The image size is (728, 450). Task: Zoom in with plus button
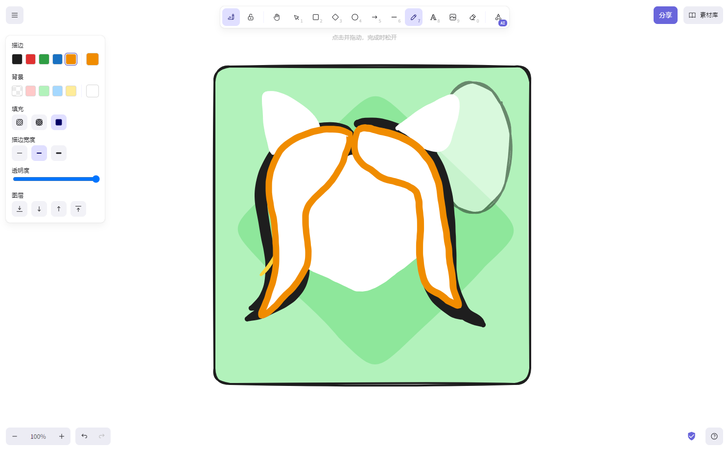click(62, 436)
